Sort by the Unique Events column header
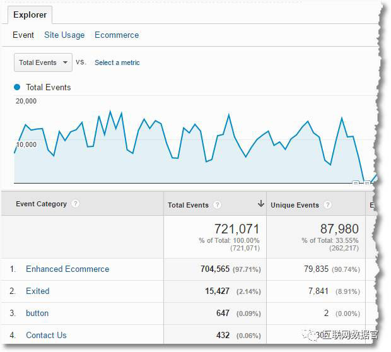Screen dimensions: 391x352 (295, 205)
